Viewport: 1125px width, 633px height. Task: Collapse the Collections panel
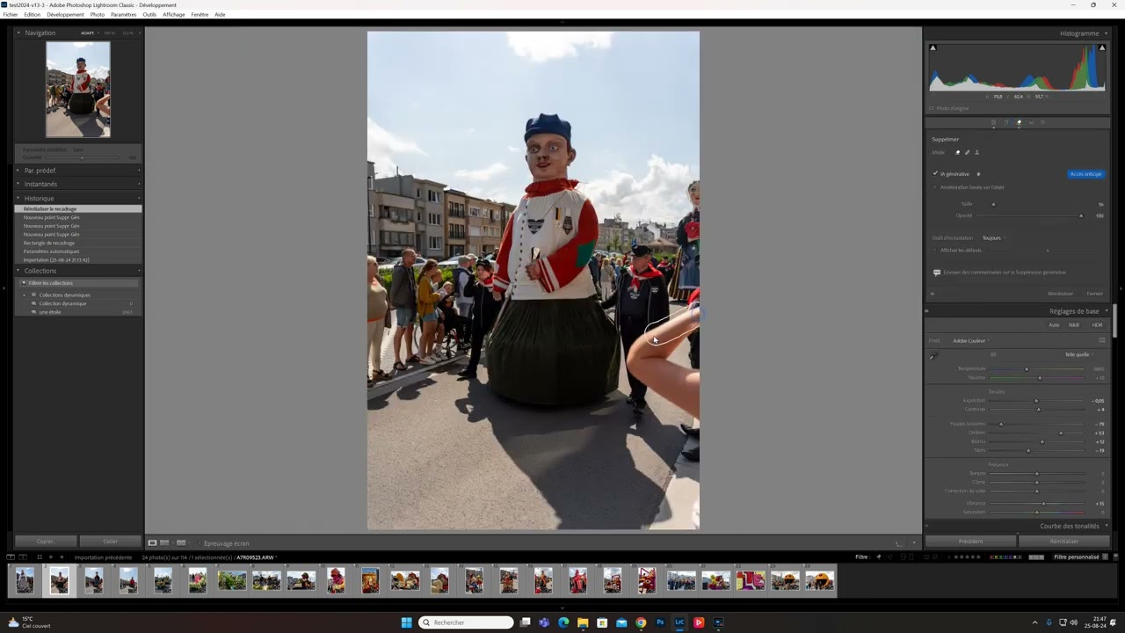(x=19, y=271)
